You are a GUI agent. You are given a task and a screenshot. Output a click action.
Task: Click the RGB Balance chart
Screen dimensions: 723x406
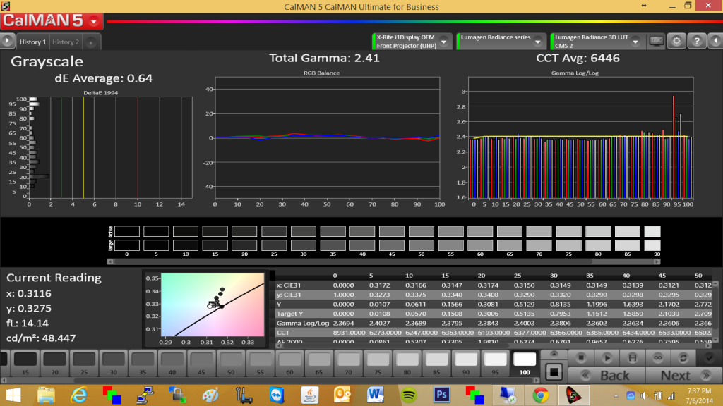click(327, 137)
